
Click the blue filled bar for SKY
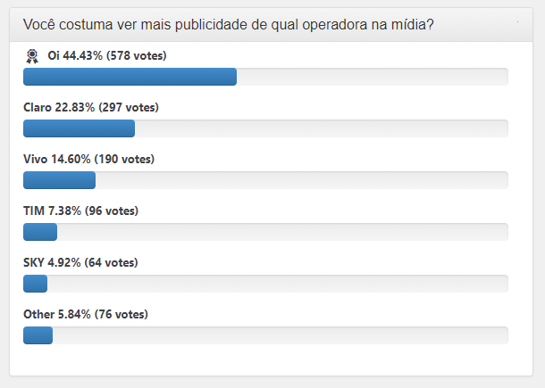tap(35, 284)
